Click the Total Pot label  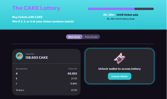(30, 54)
